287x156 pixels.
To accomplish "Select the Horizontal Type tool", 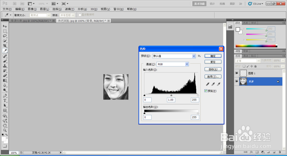I will [5, 101].
